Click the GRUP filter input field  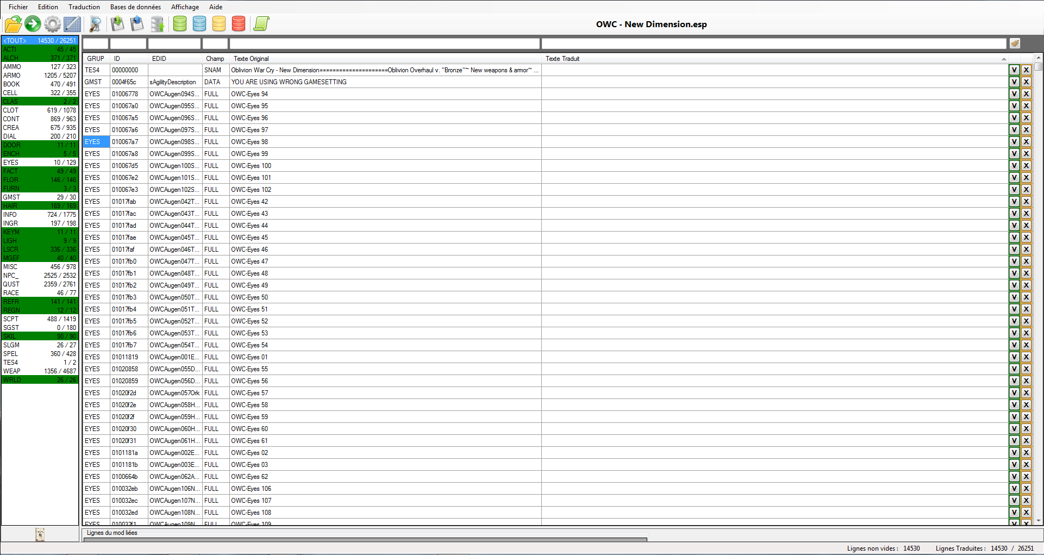tap(96, 43)
